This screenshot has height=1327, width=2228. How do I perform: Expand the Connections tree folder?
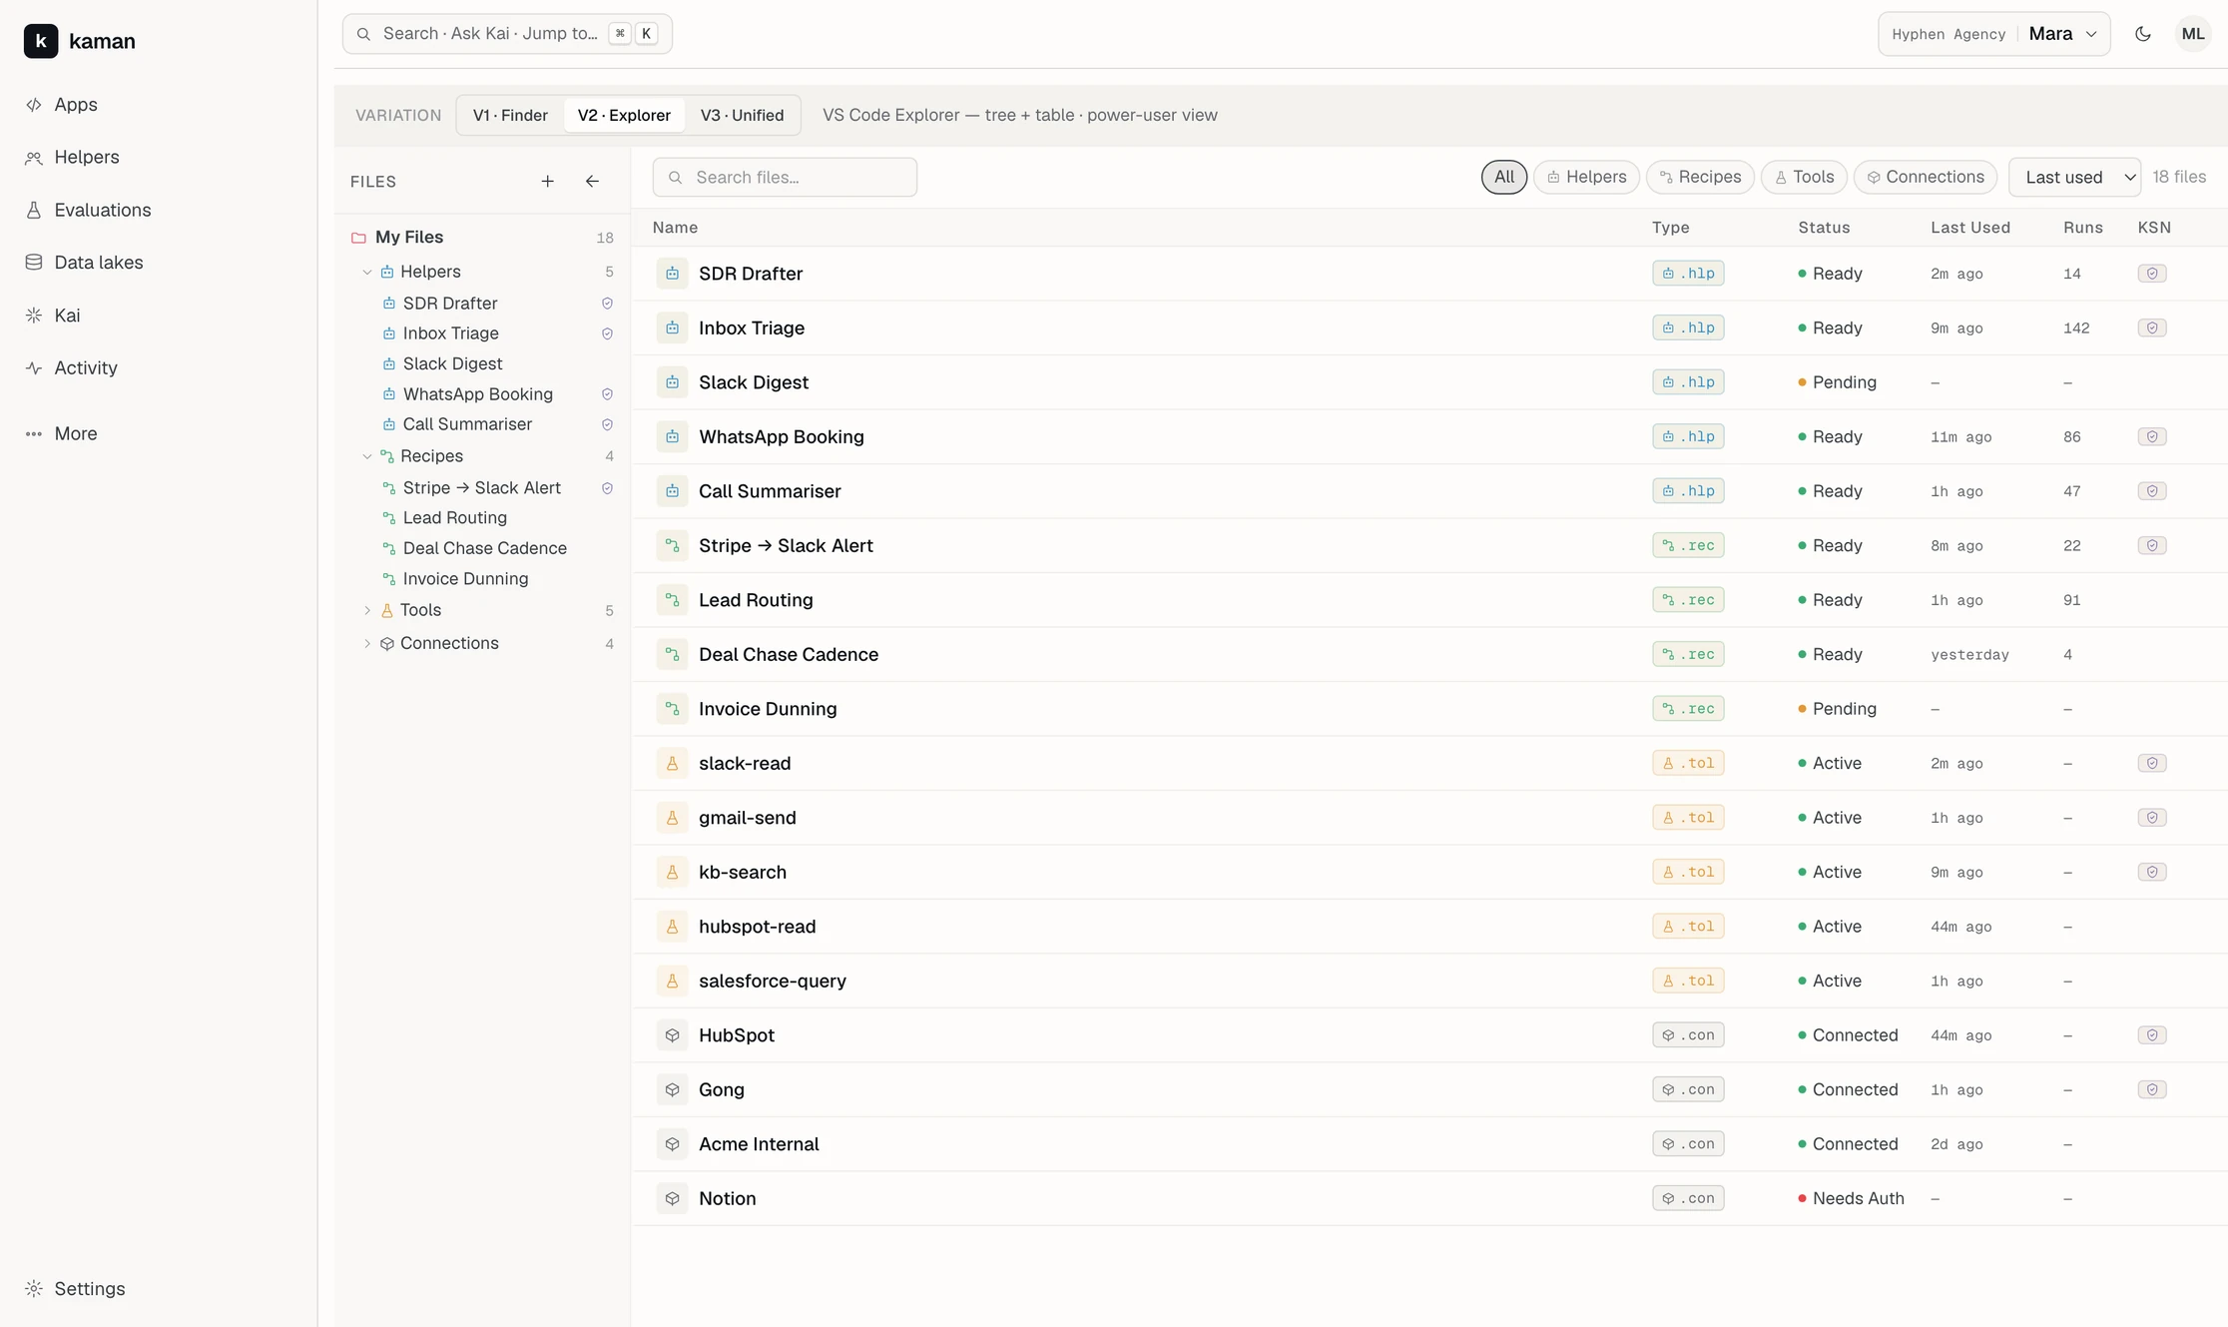[x=367, y=644]
